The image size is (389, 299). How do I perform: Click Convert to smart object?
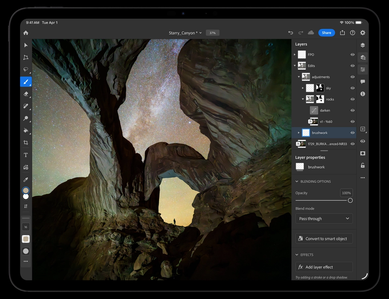click(324, 238)
